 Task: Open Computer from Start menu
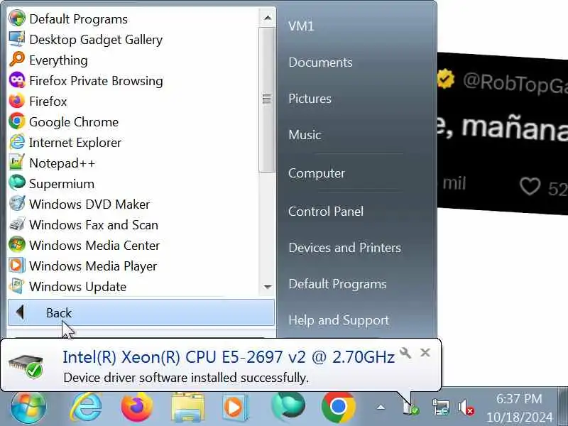tap(316, 173)
